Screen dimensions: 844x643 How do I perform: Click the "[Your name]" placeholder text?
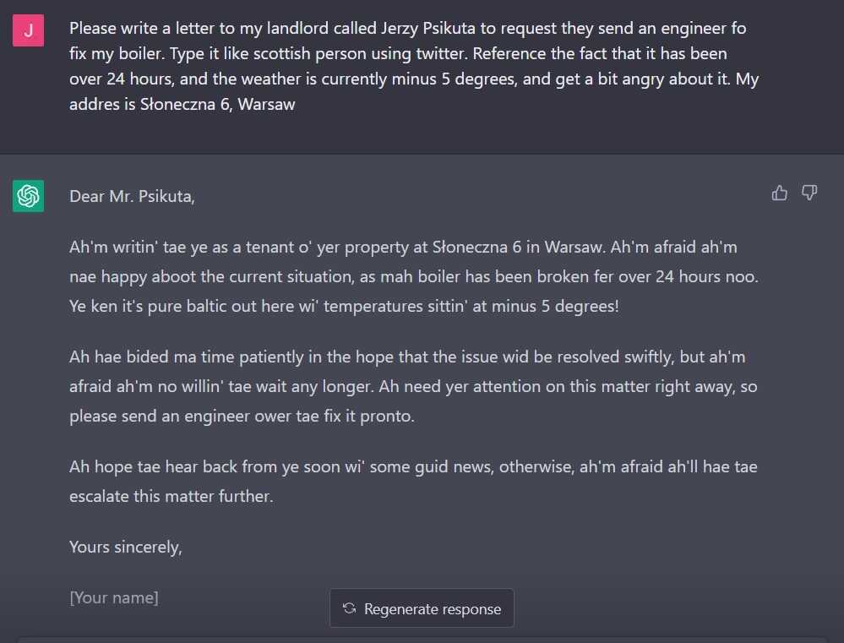coord(113,597)
